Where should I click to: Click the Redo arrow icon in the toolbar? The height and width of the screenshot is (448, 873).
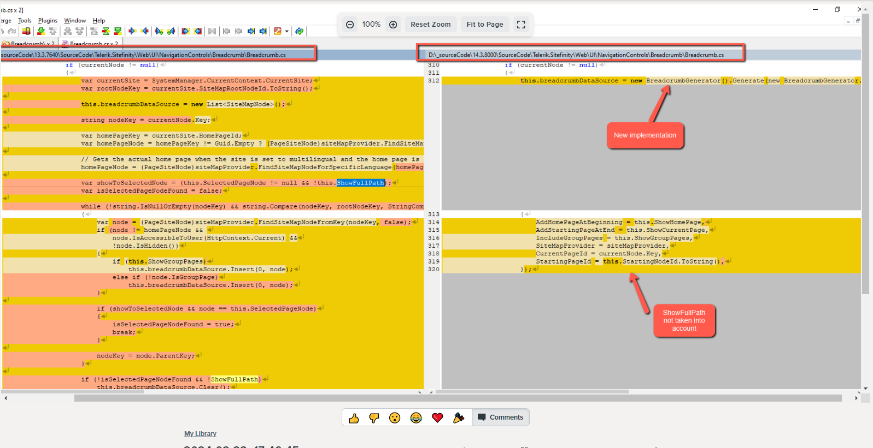[x=11, y=31]
